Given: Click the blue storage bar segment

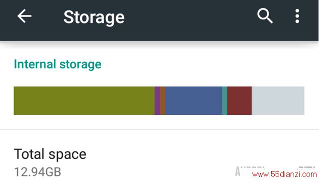Looking at the screenshot, I should [193, 101].
